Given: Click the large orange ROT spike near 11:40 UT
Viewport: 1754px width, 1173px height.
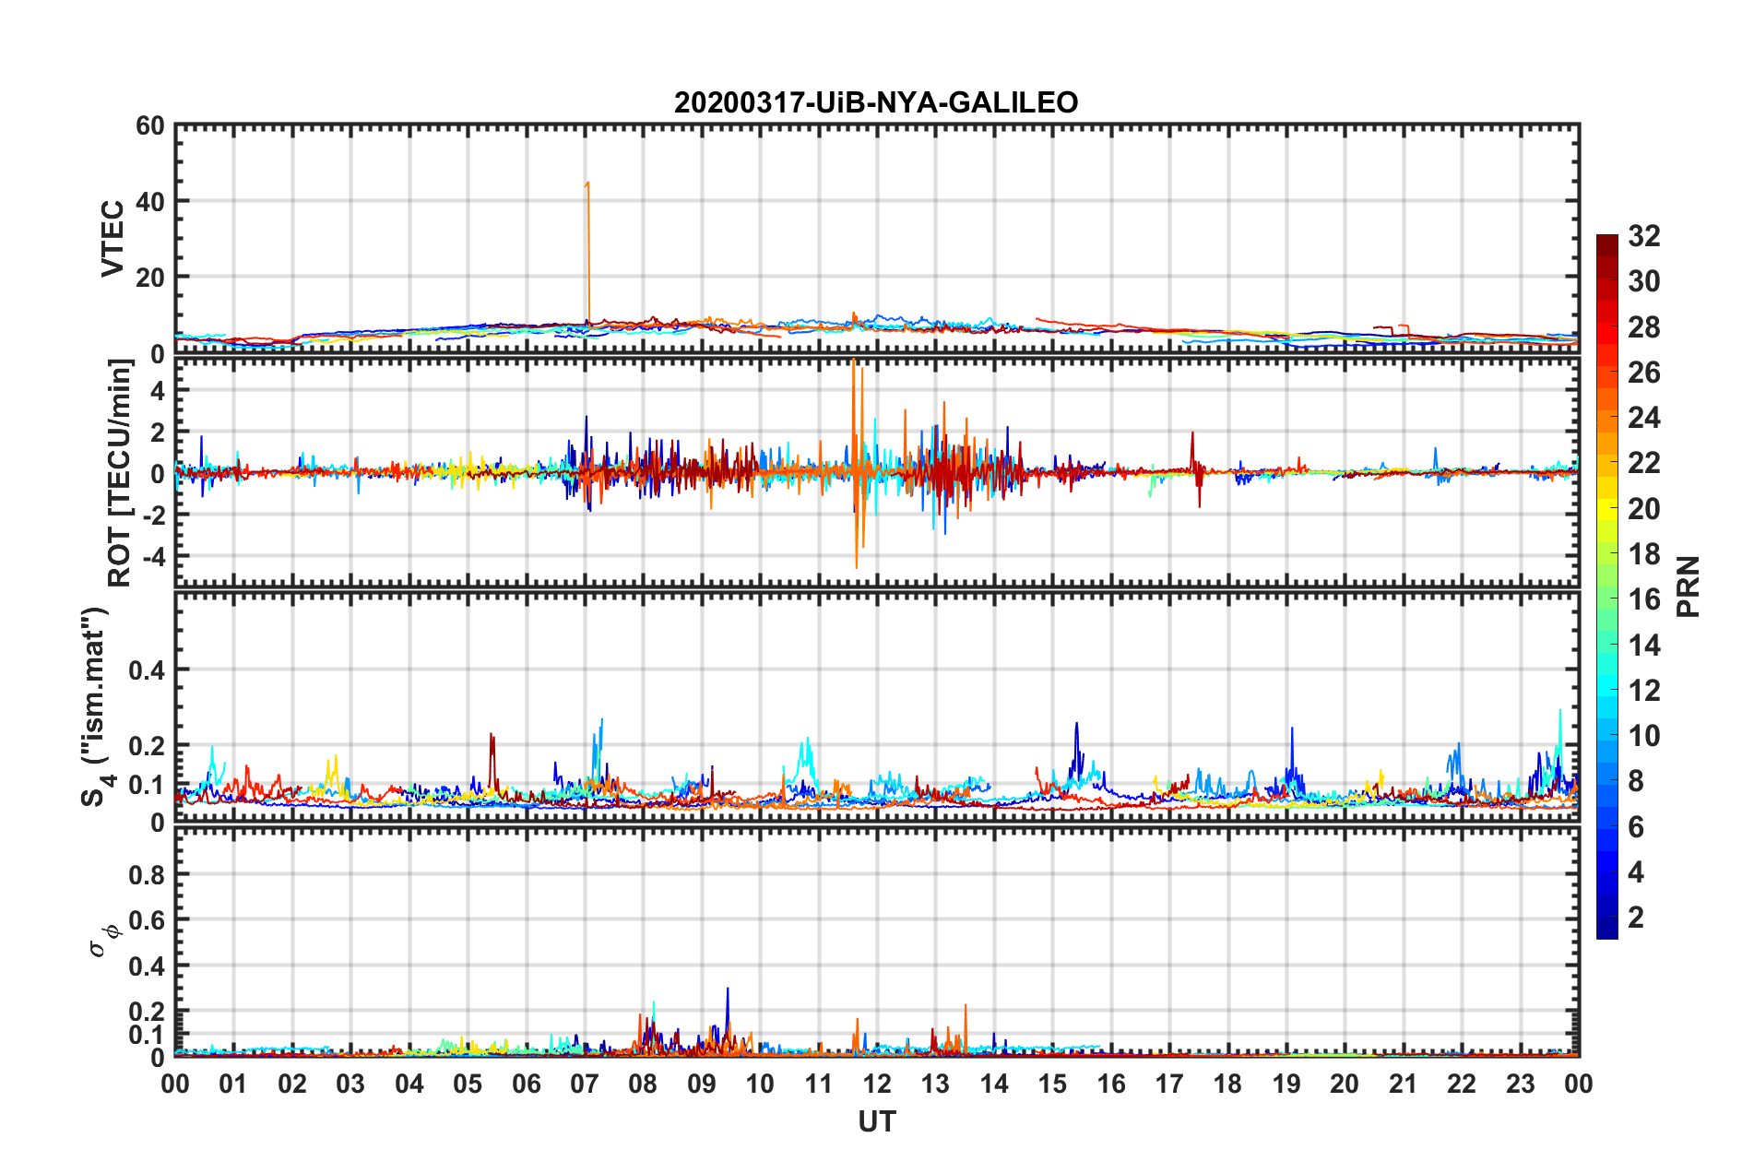Looking at the screenshot, I should [856, 461].
